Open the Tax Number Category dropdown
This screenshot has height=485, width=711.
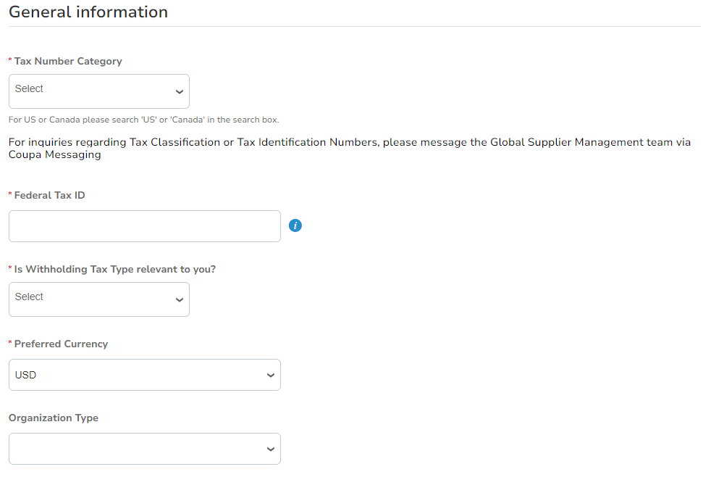point(98,91)
